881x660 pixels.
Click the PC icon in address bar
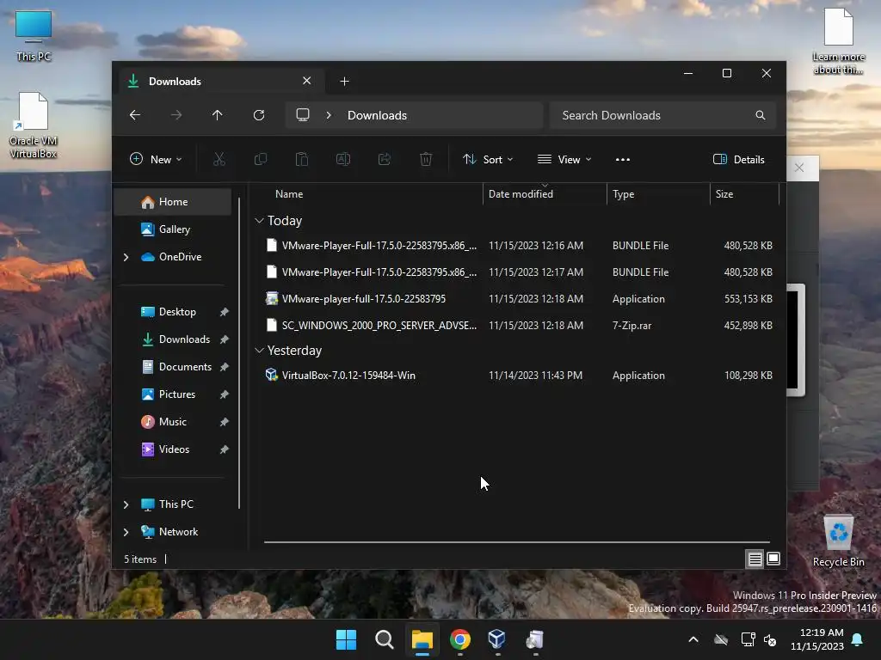pos(303,115)
